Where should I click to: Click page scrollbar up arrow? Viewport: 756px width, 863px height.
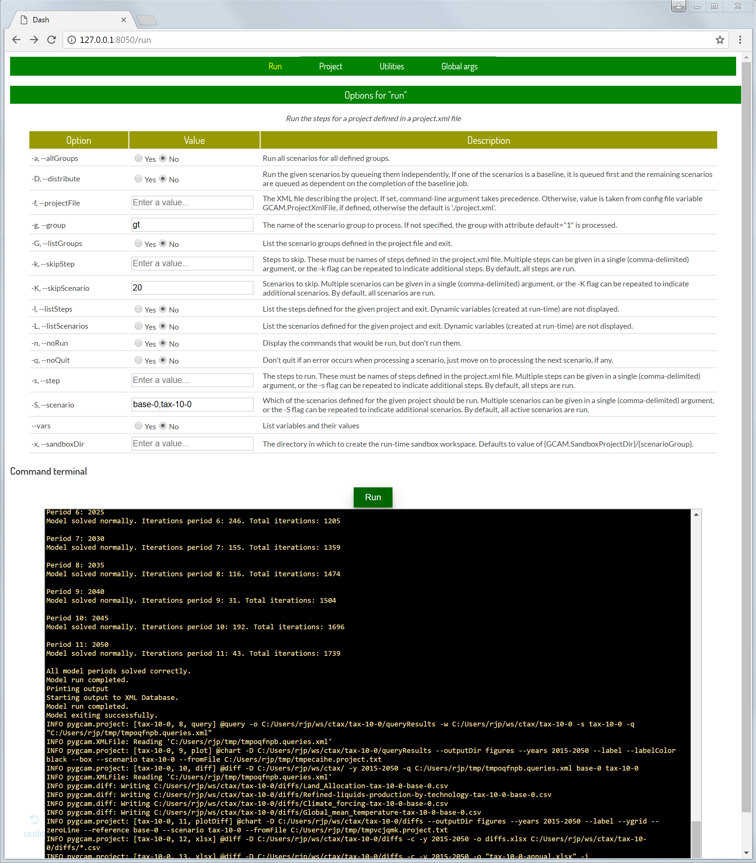tap(746, 57)
